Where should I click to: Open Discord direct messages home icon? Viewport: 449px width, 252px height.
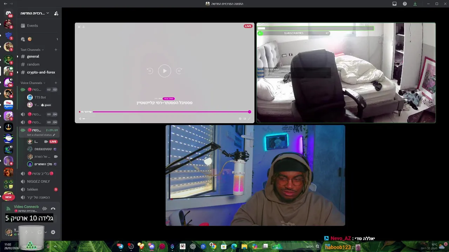point(8,13)
